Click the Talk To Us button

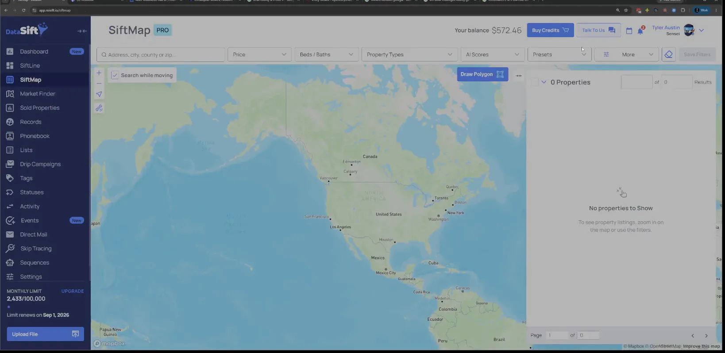tap(598, 30)
